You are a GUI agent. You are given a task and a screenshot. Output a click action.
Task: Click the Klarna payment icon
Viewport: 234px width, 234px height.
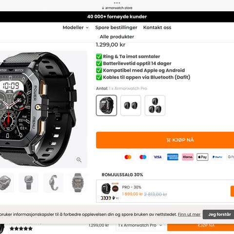pos(188,157)
